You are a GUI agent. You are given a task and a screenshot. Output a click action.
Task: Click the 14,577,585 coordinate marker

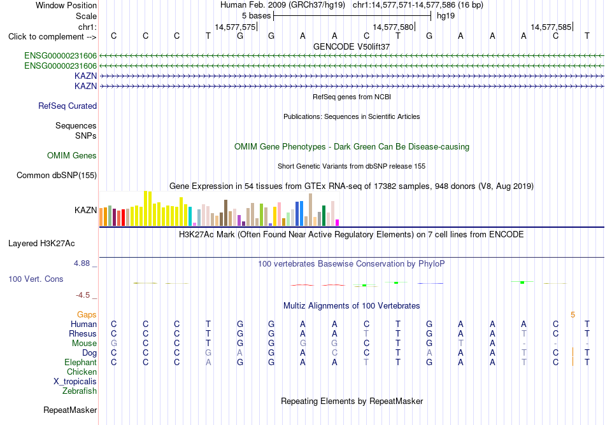click(x=551, y=27)
